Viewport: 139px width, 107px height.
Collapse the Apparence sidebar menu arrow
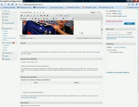click(16, 29)
